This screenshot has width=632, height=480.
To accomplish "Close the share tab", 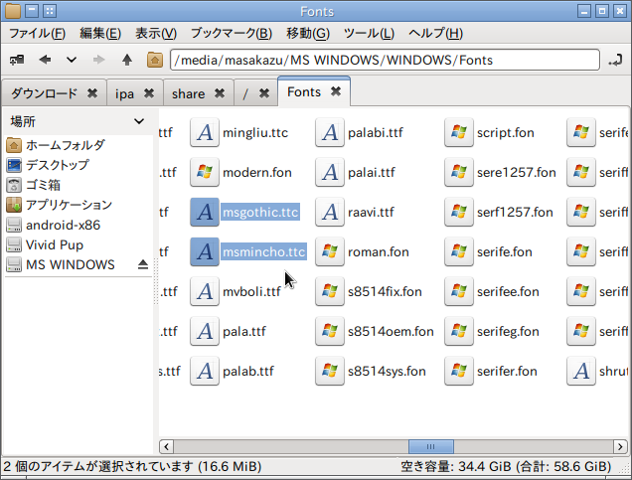I will [x=220, y=93].
